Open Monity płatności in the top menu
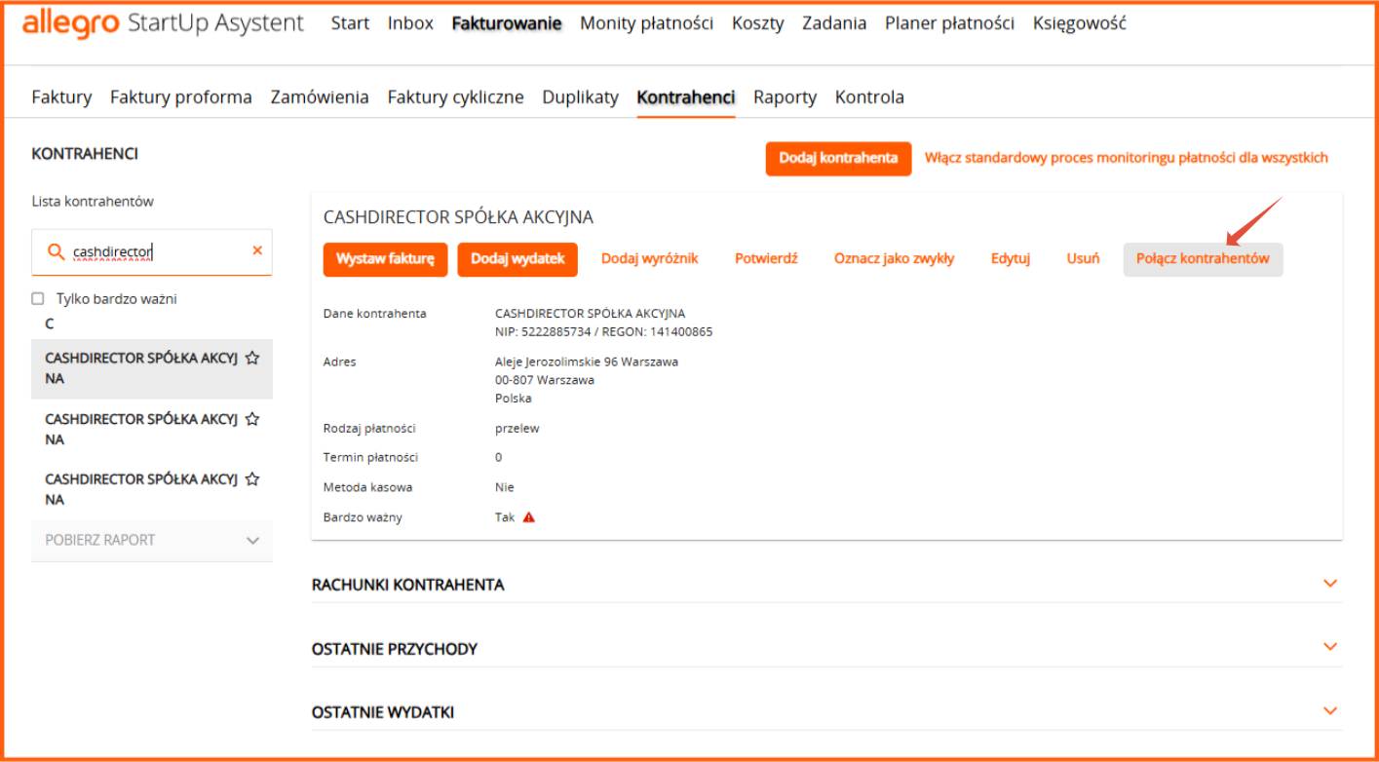Image resolution: width=1379 pixels, height=762 pixels. click(647, 23)
